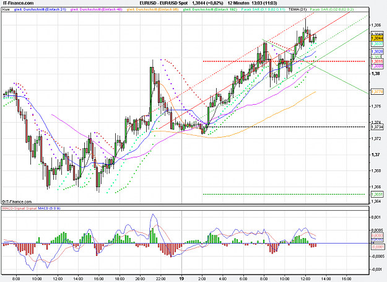The image size is (387, 282).
Task: Click the bold '19' date axis label
Action: [181, 278]
